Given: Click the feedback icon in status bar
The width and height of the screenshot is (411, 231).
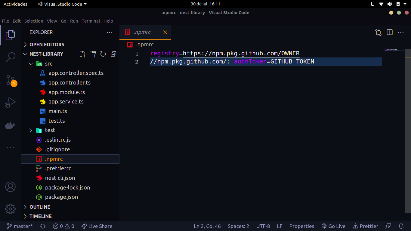Looking at the screenshot, I should tap(388, 226).
